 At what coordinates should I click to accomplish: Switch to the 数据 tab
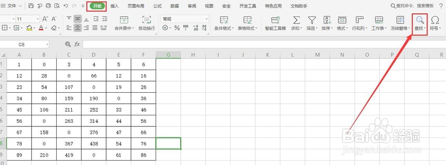click(x=175, y=6)
